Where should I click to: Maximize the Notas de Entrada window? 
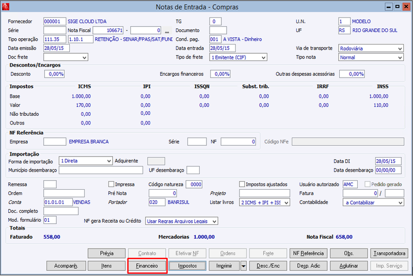397,7
